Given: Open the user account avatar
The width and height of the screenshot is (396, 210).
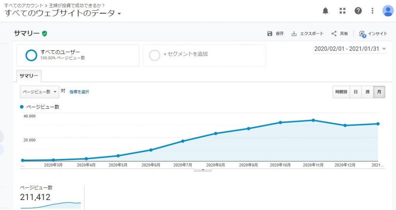Looking at the screenshot, I should pos(388,10).
